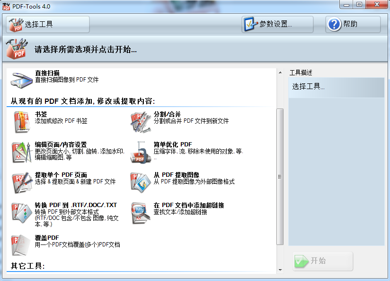Open the 帮助 help button

tap(353, 25)
